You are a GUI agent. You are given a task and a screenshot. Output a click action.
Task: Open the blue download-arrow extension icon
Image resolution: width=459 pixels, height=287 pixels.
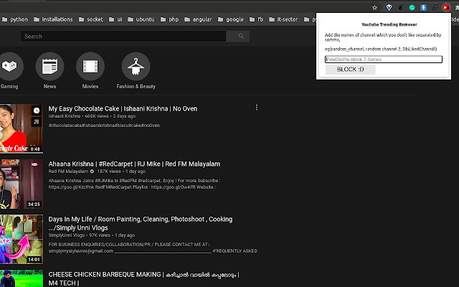[x=423, y=8]
